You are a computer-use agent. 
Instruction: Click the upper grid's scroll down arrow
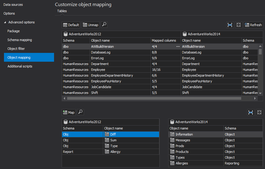coord(260,93)
